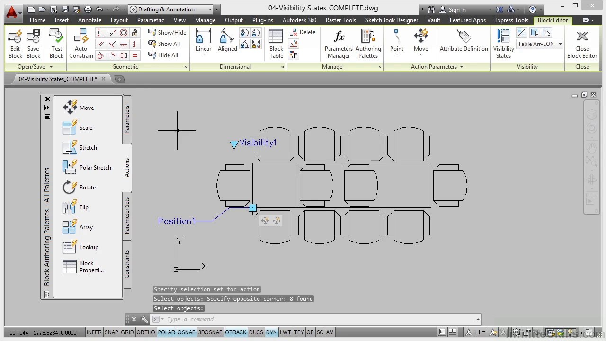Select the Polar Stretch action

(x=87, y=167)
